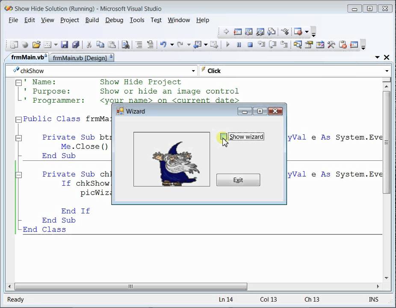396x308 pixels.
Task: Click the vertical scrollbar down arrow
Action: point(386,278)
